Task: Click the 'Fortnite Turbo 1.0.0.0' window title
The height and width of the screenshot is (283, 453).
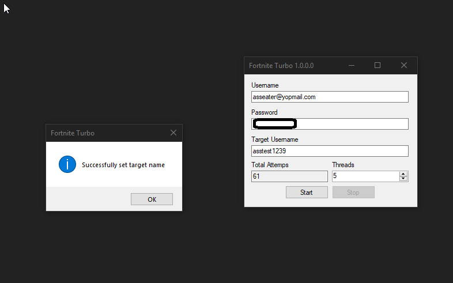Action: pyautogui.click(x=281, y=66)
